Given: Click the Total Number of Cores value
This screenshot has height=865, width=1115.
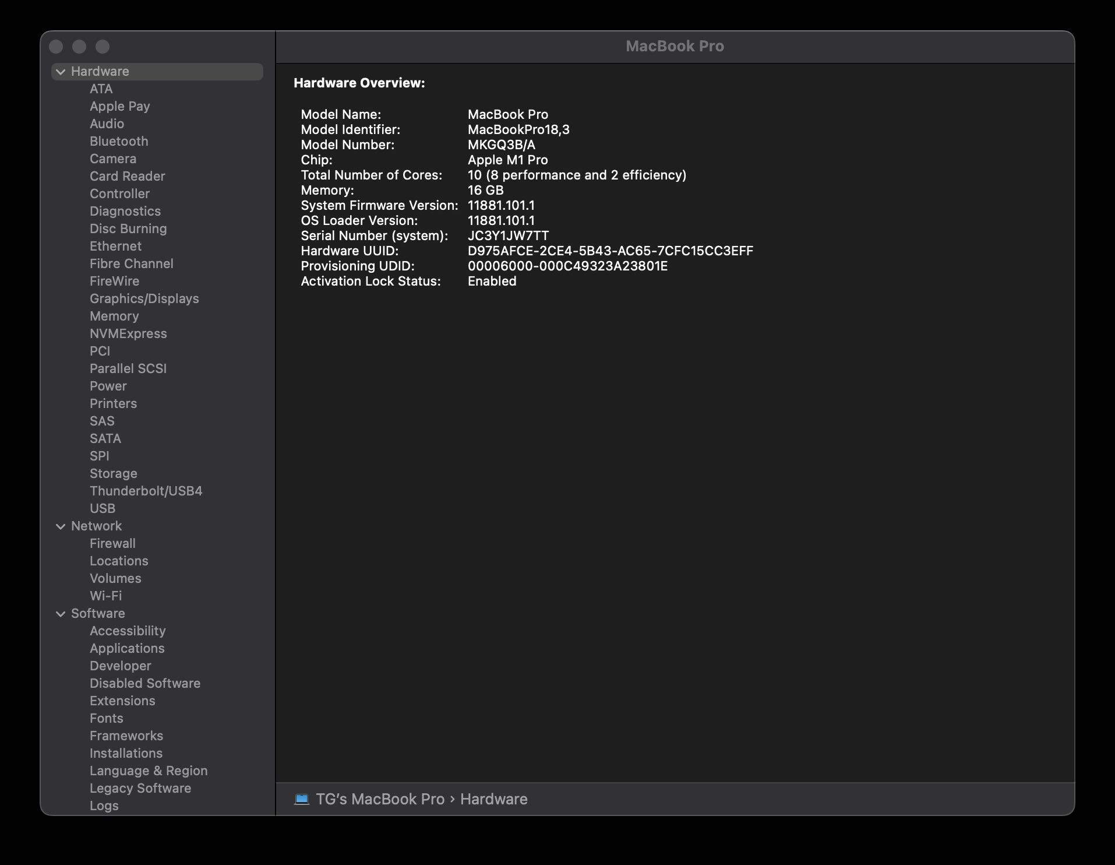Looking at the screenshot, I should 577,175.
